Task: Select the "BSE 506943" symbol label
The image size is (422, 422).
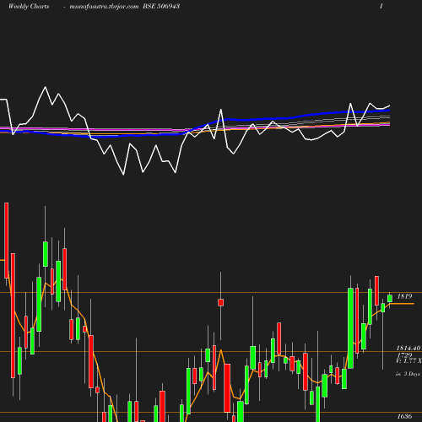Action: click(x=161, y=6)
